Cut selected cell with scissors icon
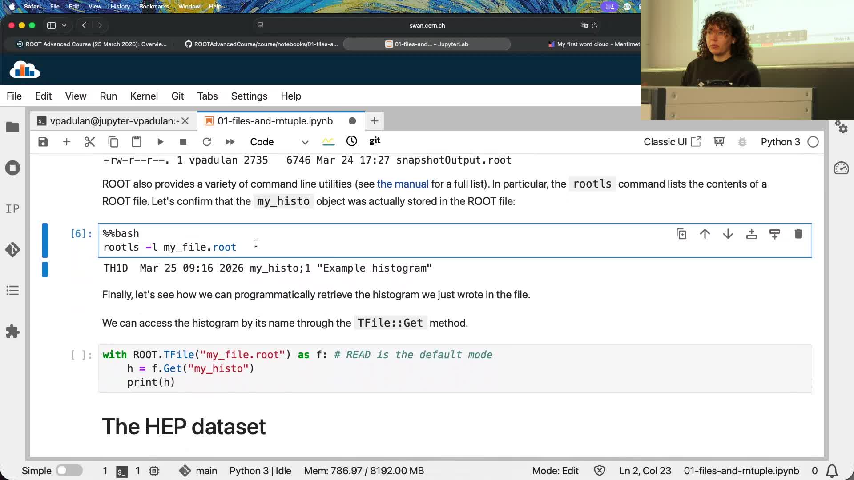Viewport: 854px width, 480px height. click(x=90, y=142)
